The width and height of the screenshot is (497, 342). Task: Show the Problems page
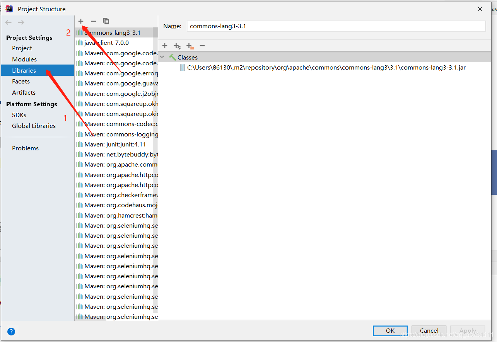coord(25,148)
